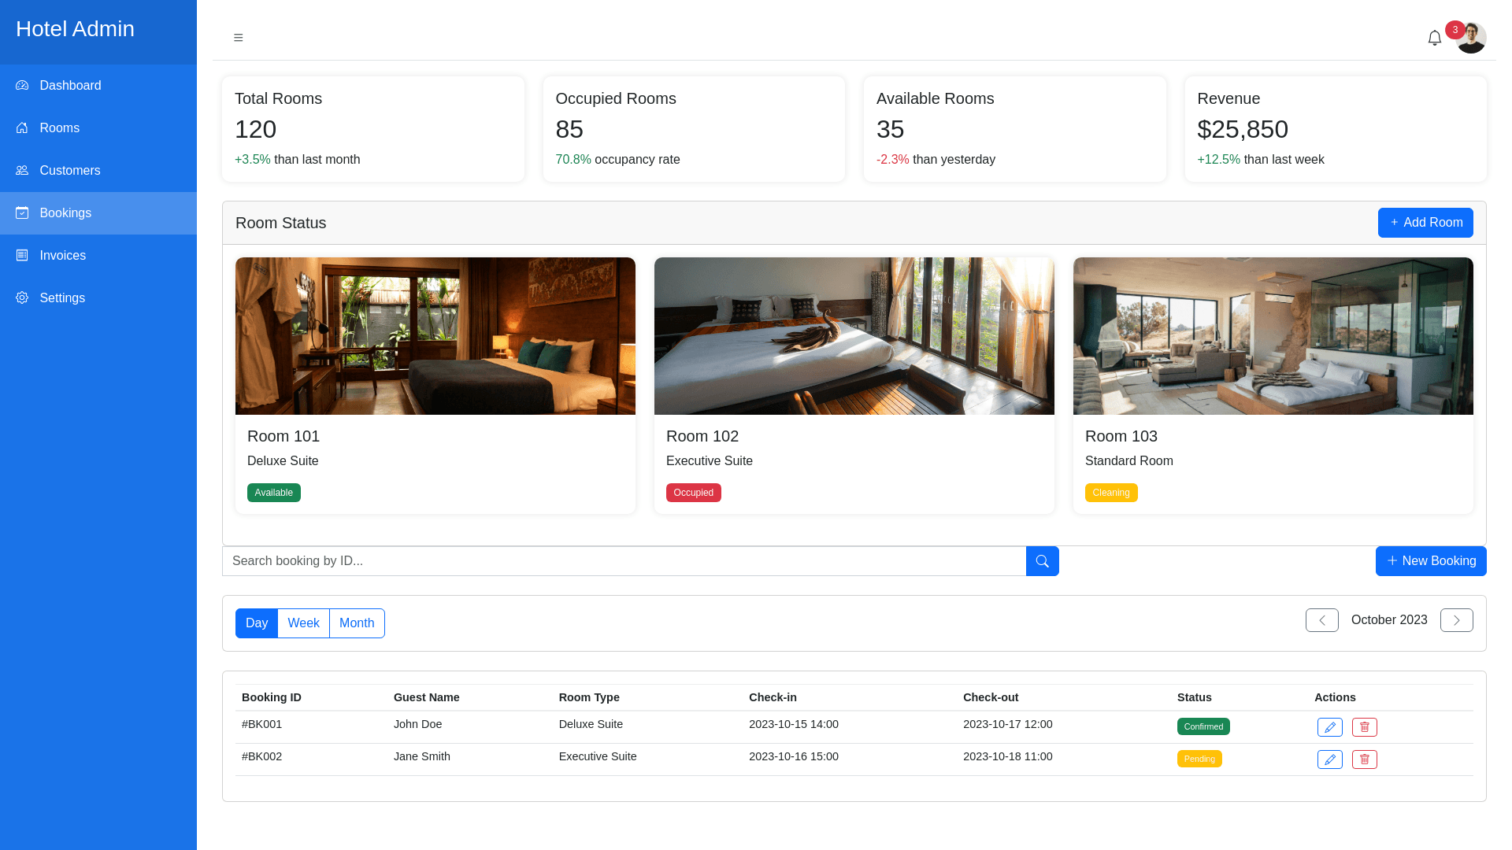Delete booking #BK001 trash icon

(x=1364, y=727)
